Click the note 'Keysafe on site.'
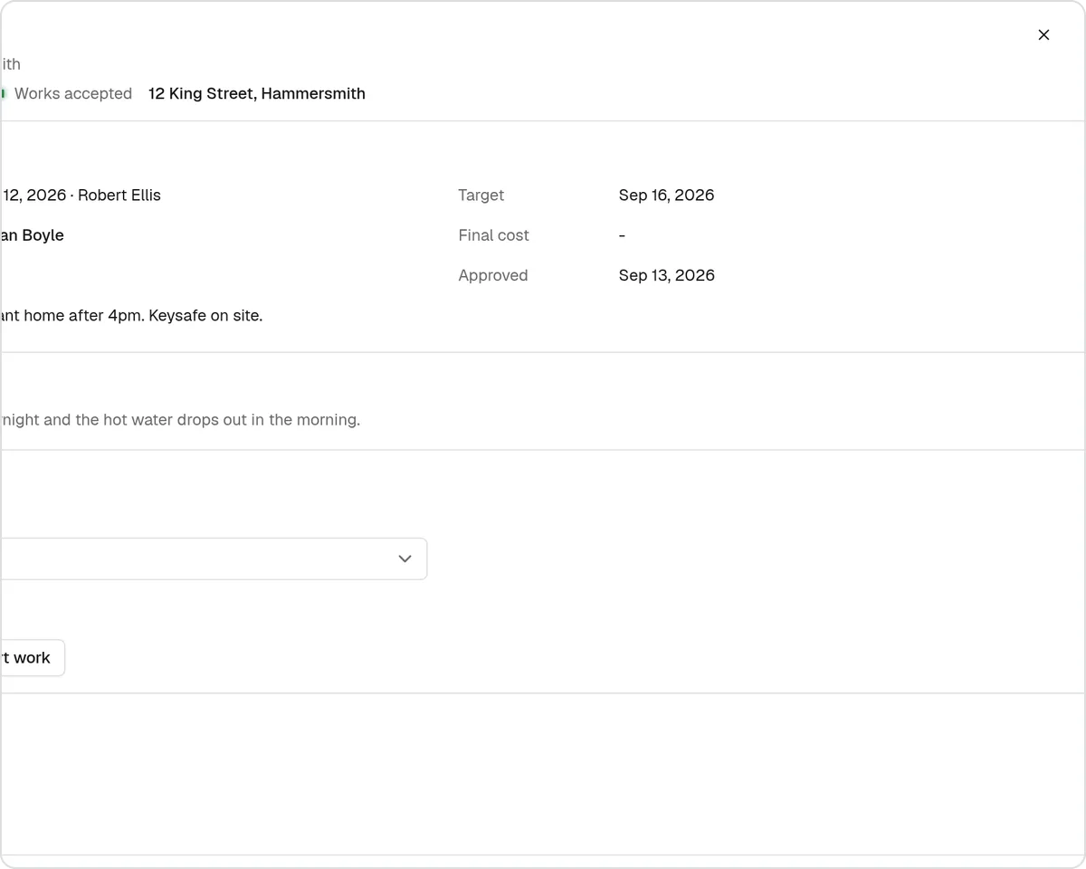The image size is (1086, 869). [x=205, y=316]
